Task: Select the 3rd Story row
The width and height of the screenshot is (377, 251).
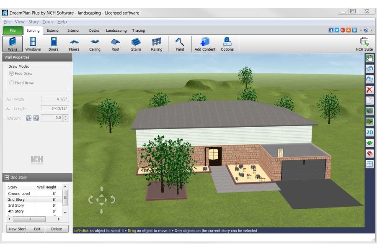Action: click(x=34, y=205)
